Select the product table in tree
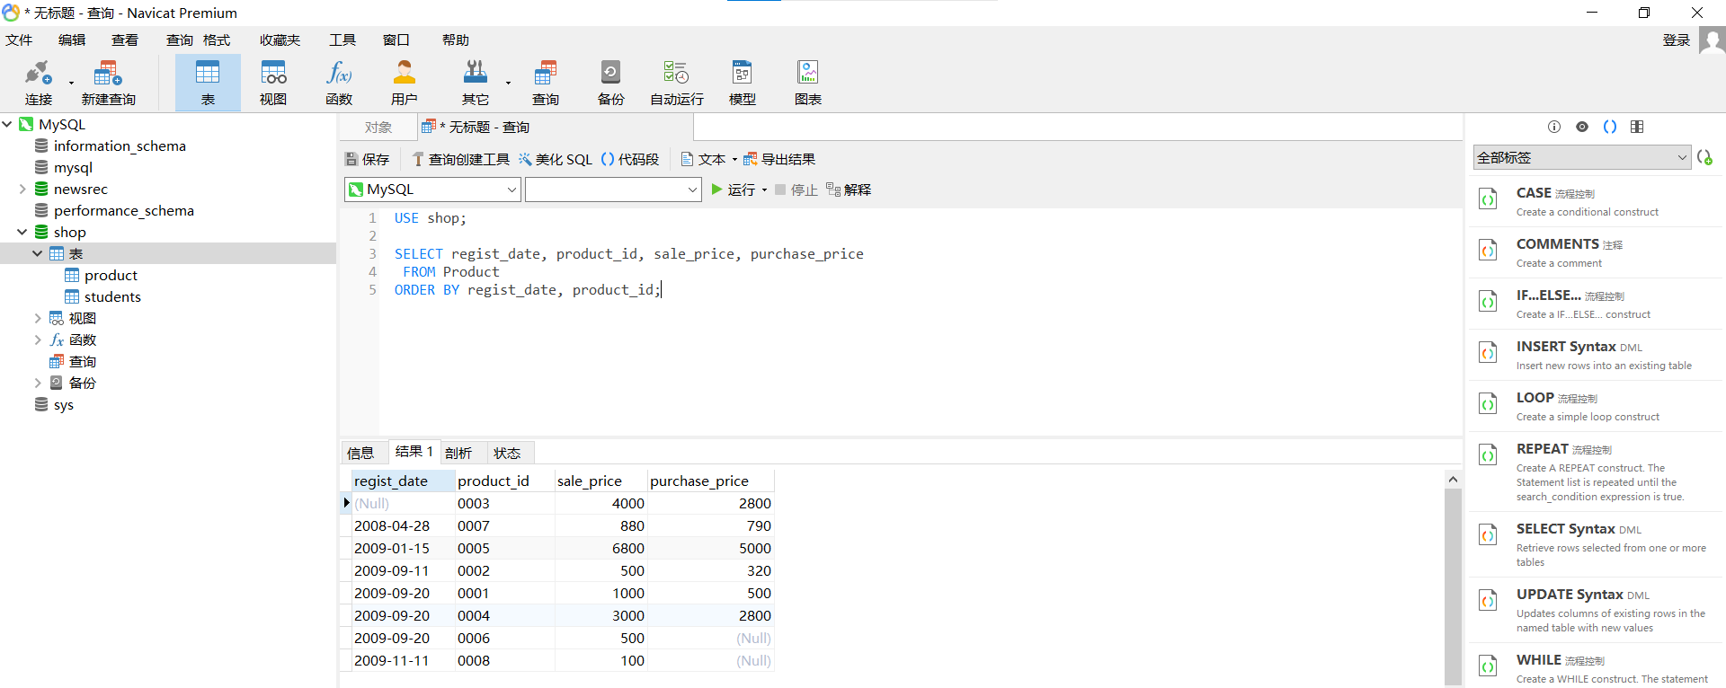The height and width of the screenshot is (688, 1726). [x=102, y=275]
